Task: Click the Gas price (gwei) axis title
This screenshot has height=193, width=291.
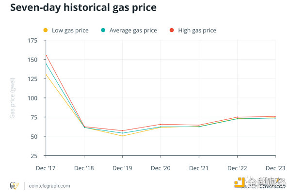Action: [12, 98]
